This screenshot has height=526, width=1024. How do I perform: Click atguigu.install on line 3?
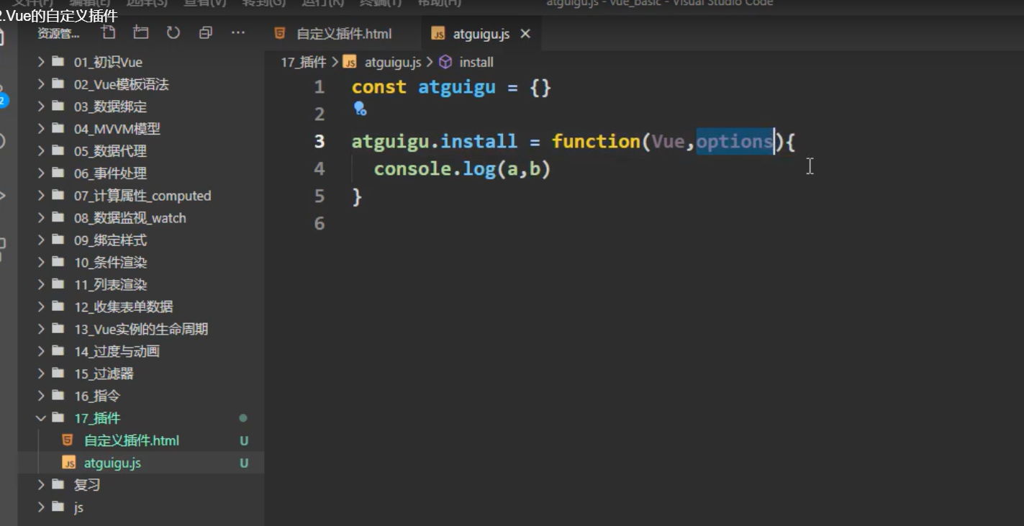[434, 142]
